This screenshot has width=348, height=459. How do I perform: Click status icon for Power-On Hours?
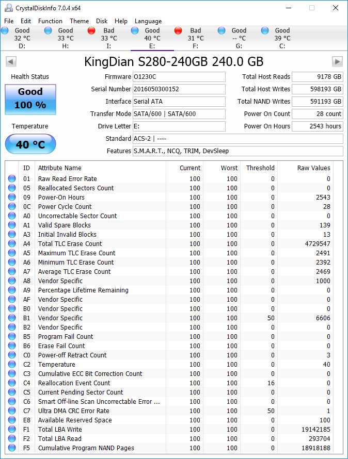coord(12,198)
